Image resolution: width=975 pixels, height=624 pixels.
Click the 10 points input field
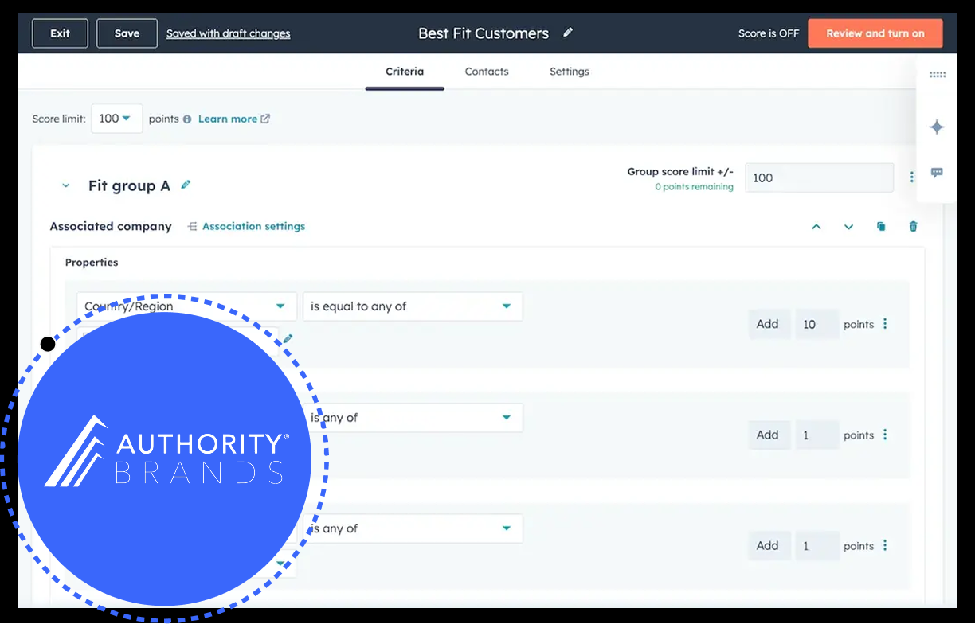point(817,324)
